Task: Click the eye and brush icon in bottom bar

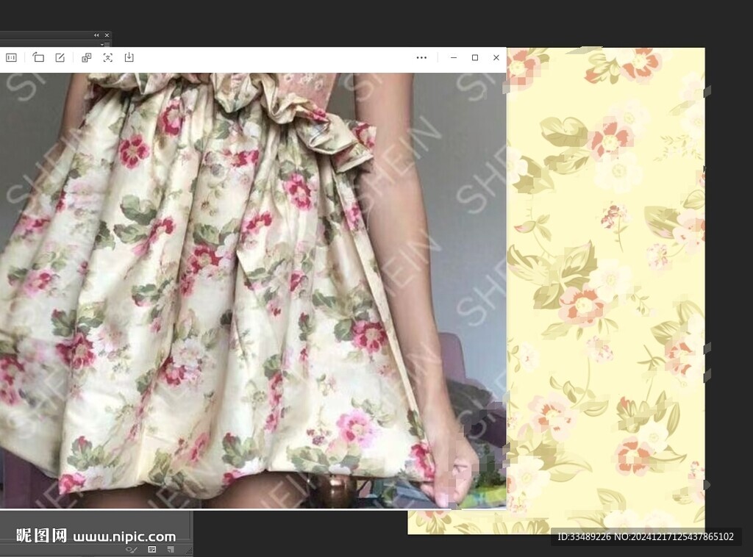Action: [x=132, y=550]
